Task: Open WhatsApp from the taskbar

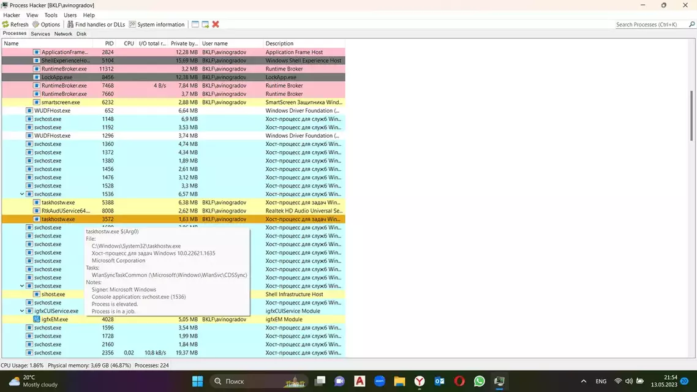Action: point(479,382)
